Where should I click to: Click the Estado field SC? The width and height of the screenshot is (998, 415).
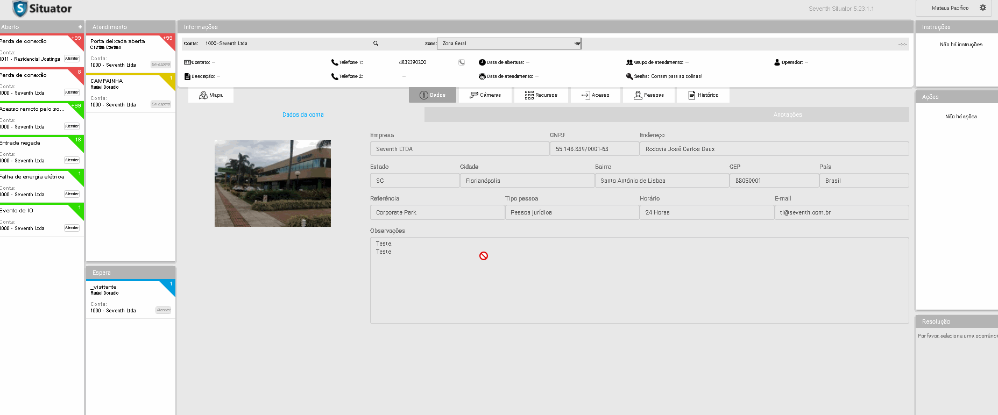coord(415,181)
